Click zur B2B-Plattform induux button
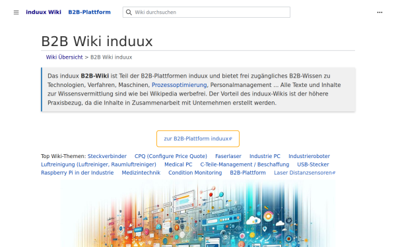The image size is (396, 247). pos(198,138)
